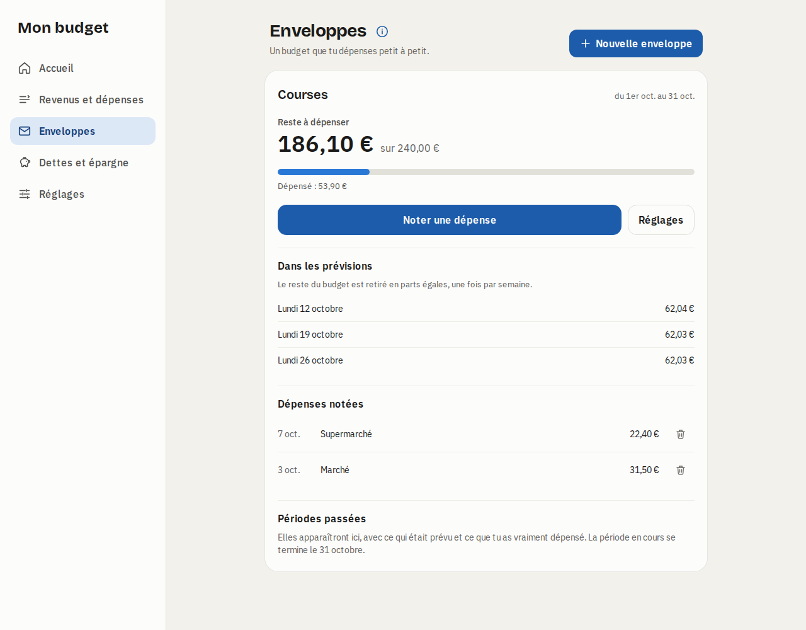Click the sliders icon next to sidebar Réglages

click(x=25, y=194)
